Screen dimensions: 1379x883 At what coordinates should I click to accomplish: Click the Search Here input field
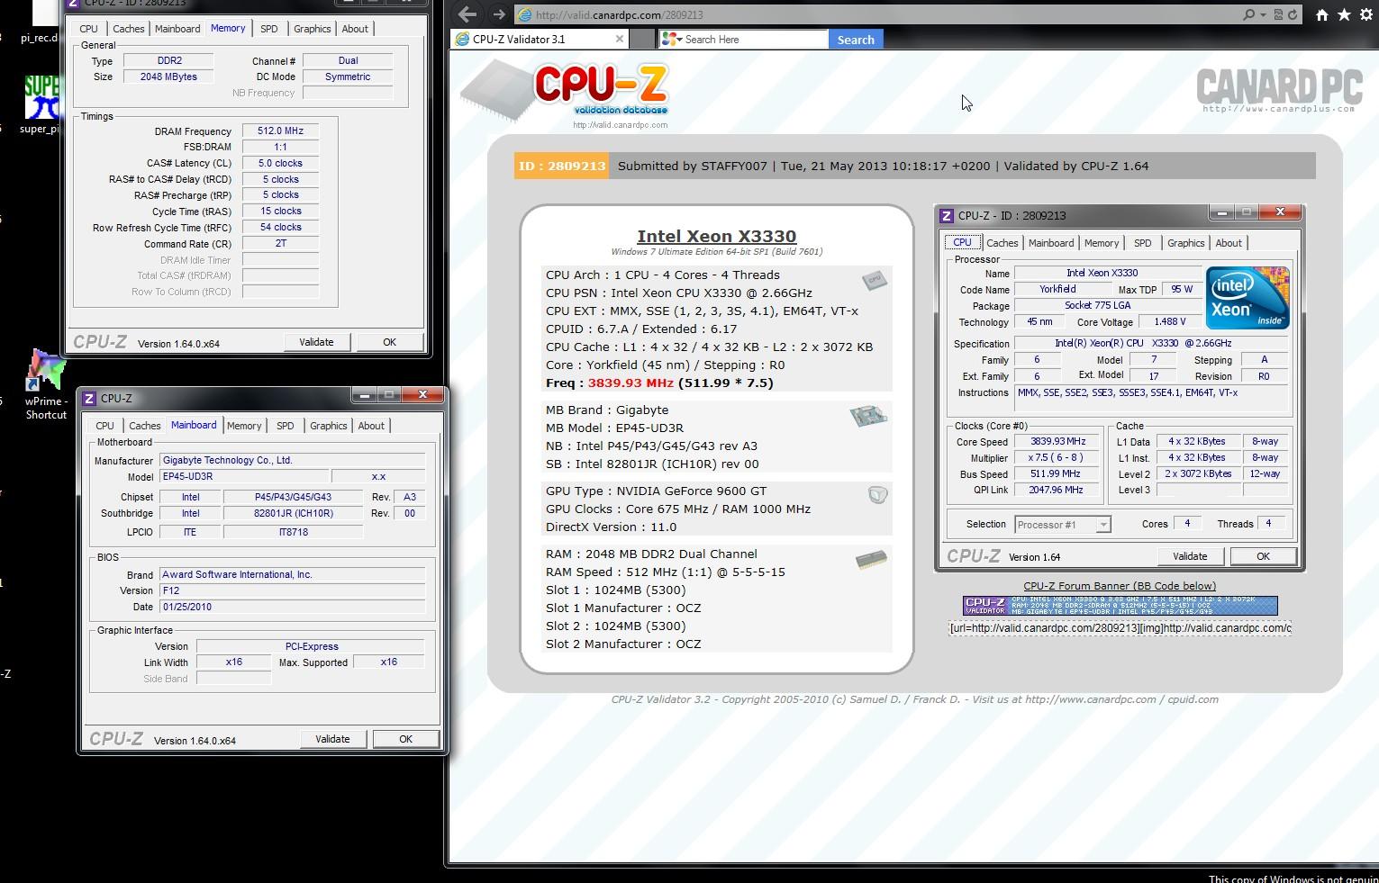[x=754, y=40]
